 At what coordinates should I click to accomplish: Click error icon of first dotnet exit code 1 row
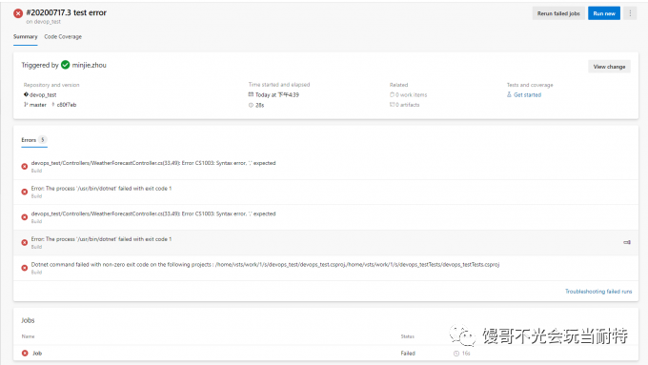25,192
